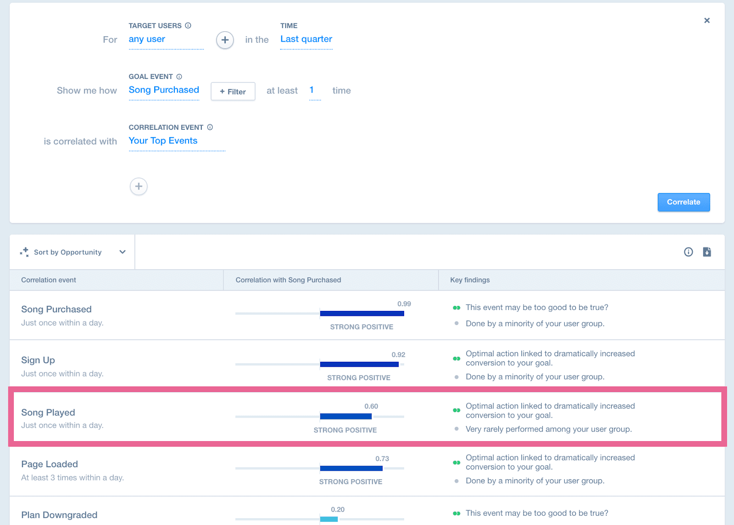Screen dimensions: 734x525
Task: Change the 'any user' target selection
Action: coord(147,39)
